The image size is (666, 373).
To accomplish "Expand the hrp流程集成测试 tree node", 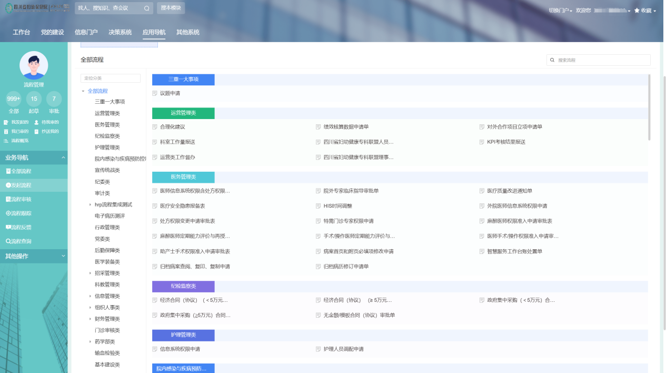I will tap(90, 204).
